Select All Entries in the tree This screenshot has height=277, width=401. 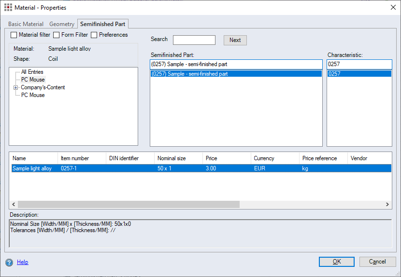(x=32, y=72)
